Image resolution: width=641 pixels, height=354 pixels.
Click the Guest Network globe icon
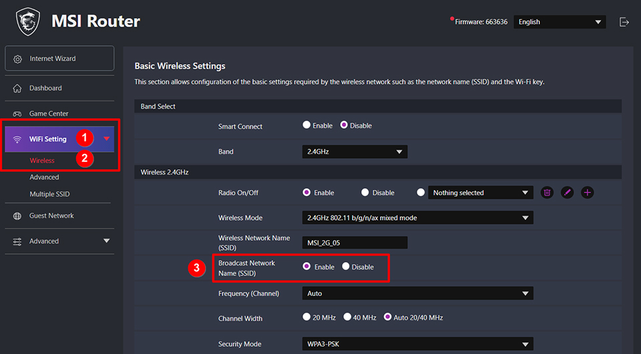tap(17, 216)
